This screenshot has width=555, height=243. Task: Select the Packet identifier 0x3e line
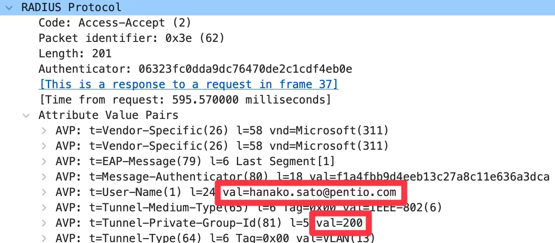[131, 38]
